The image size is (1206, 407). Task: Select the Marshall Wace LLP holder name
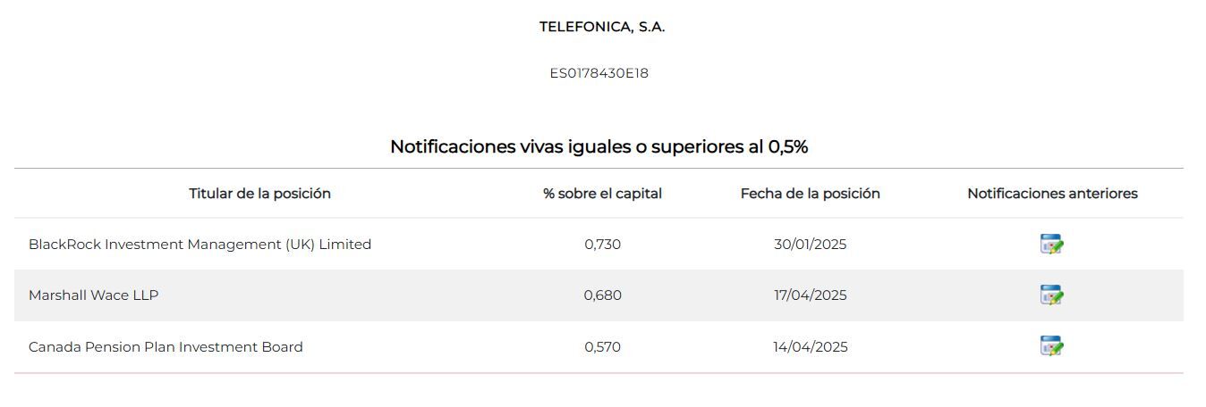[93, 295]
